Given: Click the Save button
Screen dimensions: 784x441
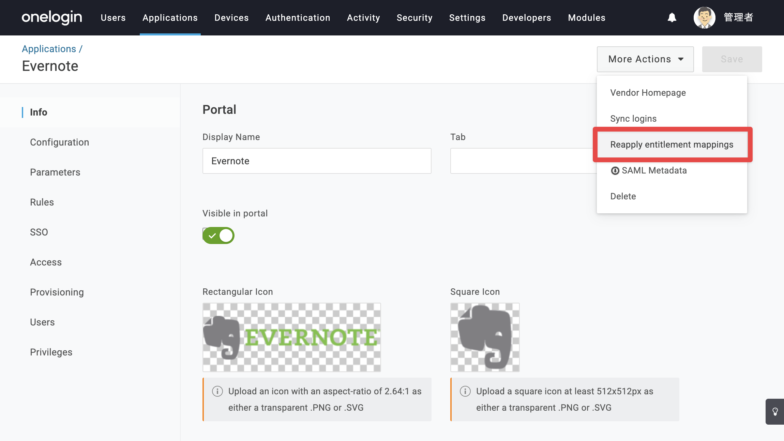Looking at the screenshot, I should tap(732, 59).
